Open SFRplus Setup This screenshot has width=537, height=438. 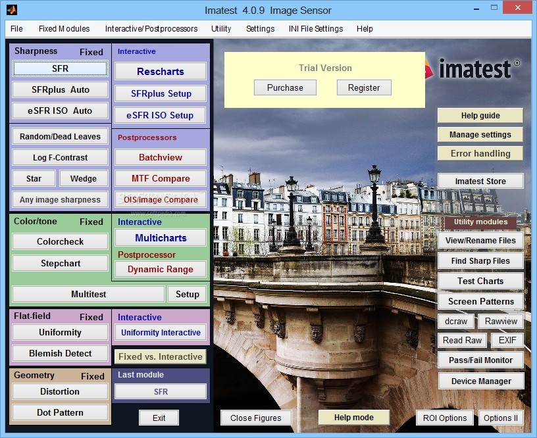click(x=161, y=93)
